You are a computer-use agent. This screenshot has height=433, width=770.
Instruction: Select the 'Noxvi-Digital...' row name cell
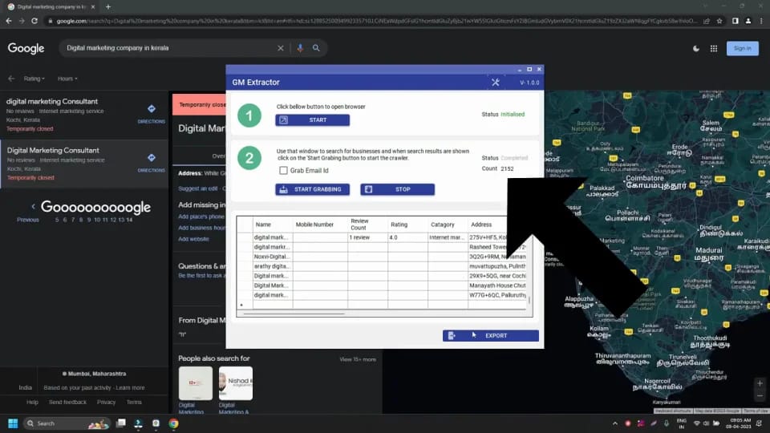(x=273, y=257)
